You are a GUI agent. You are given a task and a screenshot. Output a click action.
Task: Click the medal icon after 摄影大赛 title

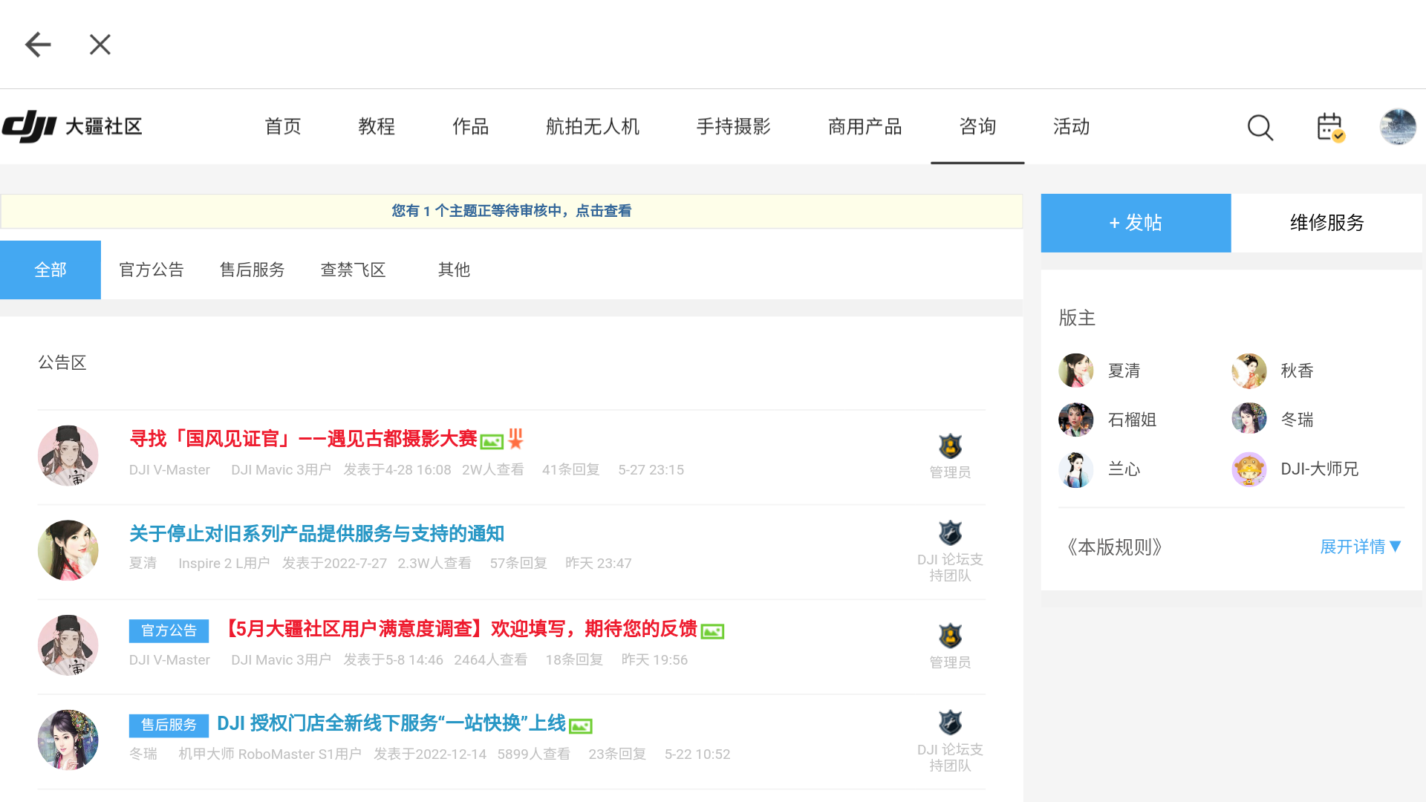[x=515, y=439]
